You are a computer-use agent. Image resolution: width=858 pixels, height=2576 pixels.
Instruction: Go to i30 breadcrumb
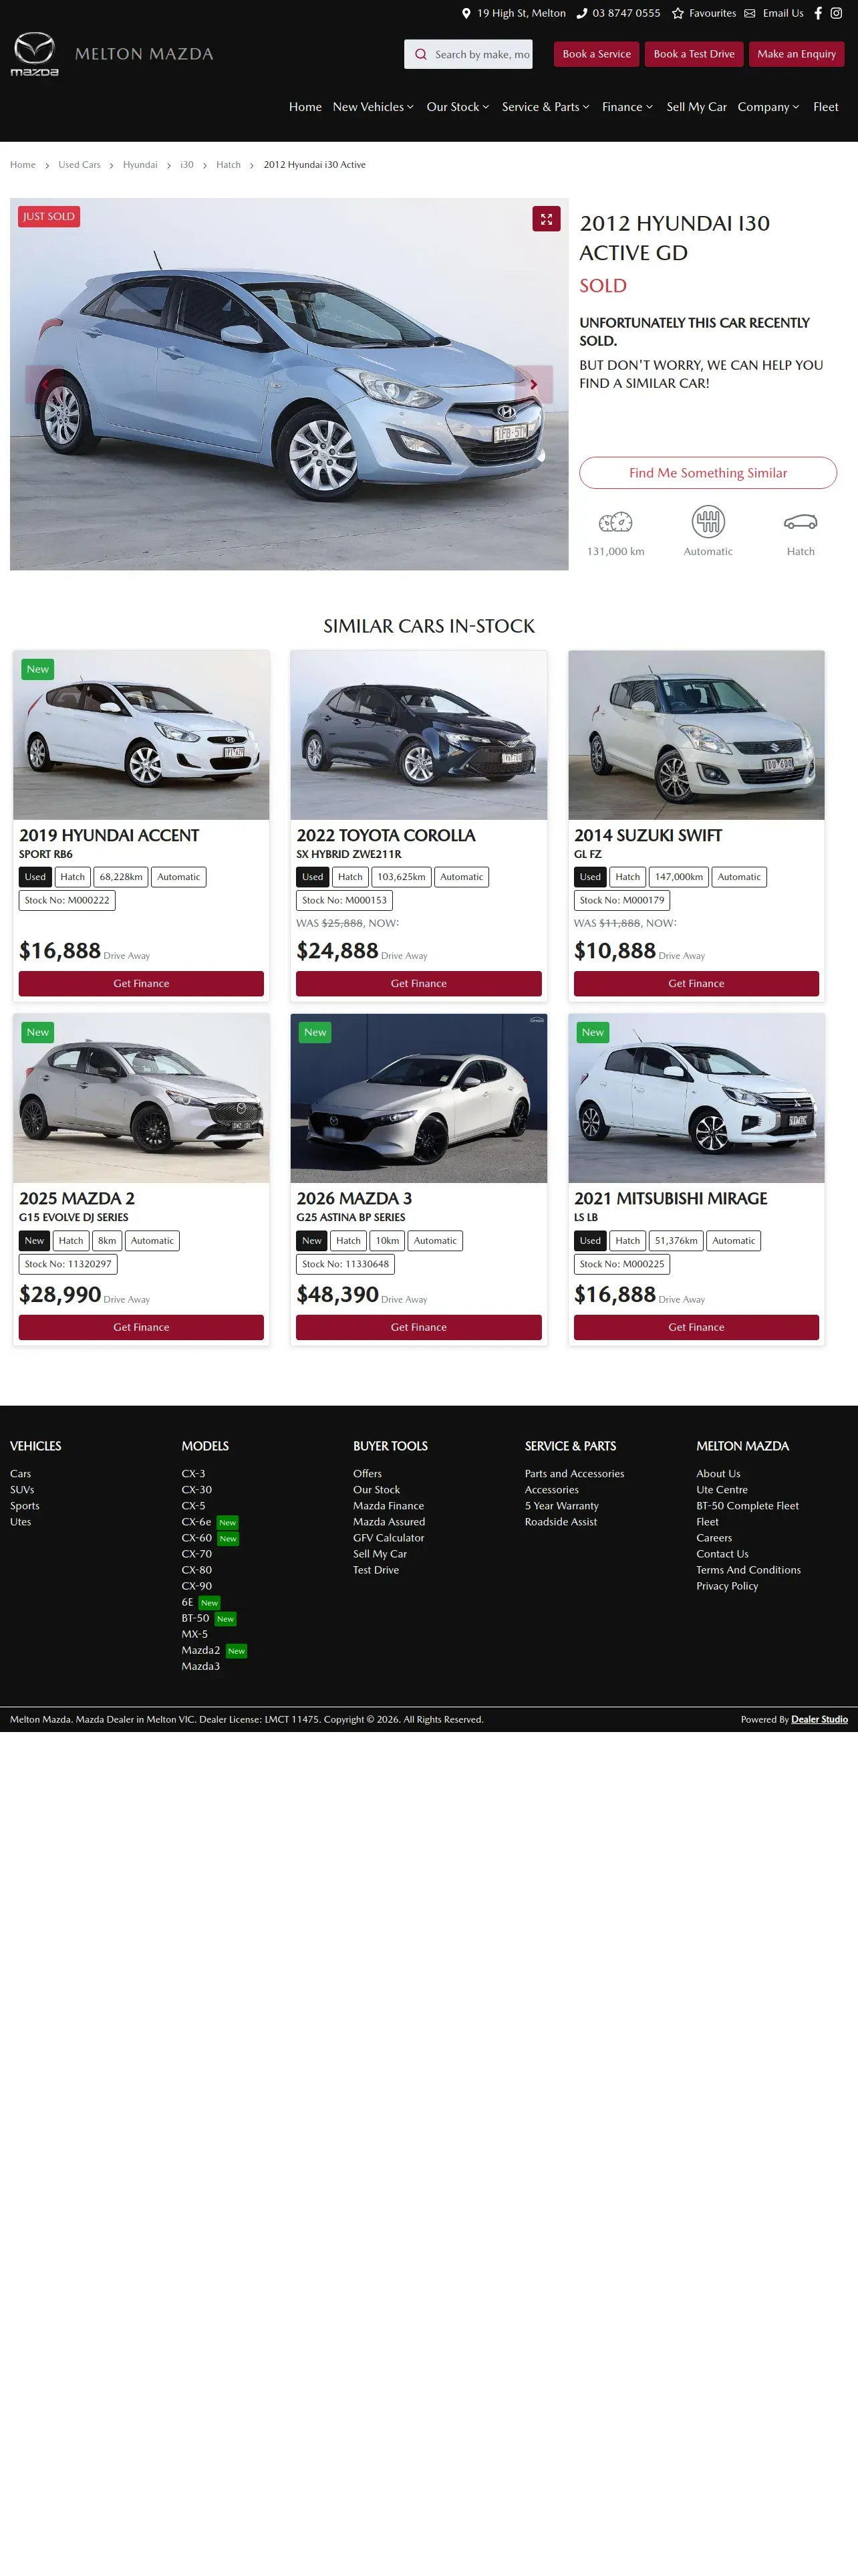(187, 165)
